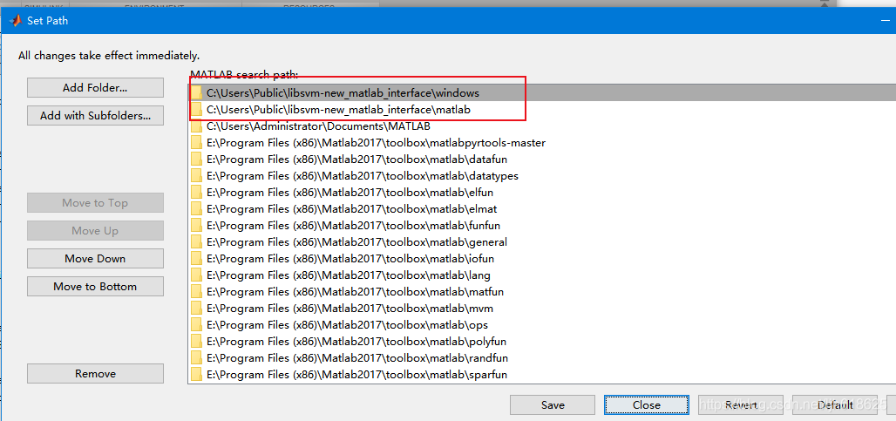Image resolution: width=896 pixels, height=421 pixels.
Task: Click the Move Down button
Action: point(95,258)
